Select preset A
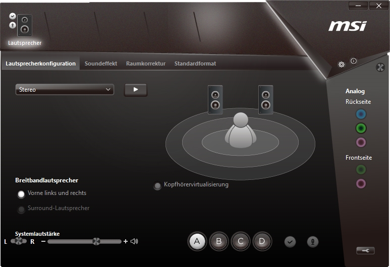390x267 pixels. [197, 241]
